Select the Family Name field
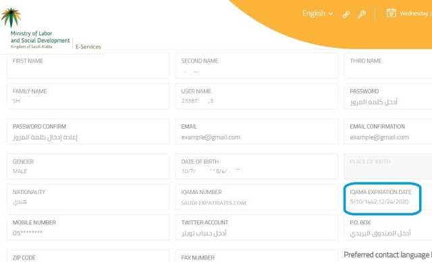This screenshot has width=432, height=262. 88,96
